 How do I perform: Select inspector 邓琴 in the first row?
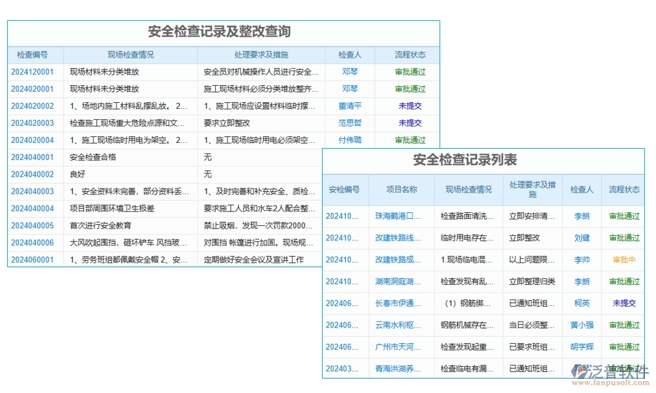pyautogui.click(x=352, y=72)
